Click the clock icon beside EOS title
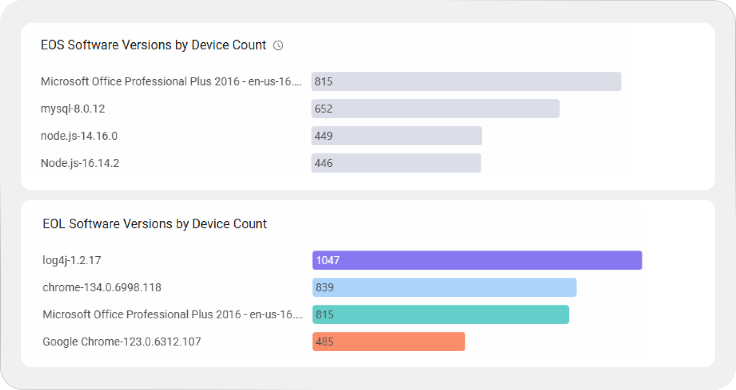Screen dimensions: 736x390 click(x=278, y=46)
